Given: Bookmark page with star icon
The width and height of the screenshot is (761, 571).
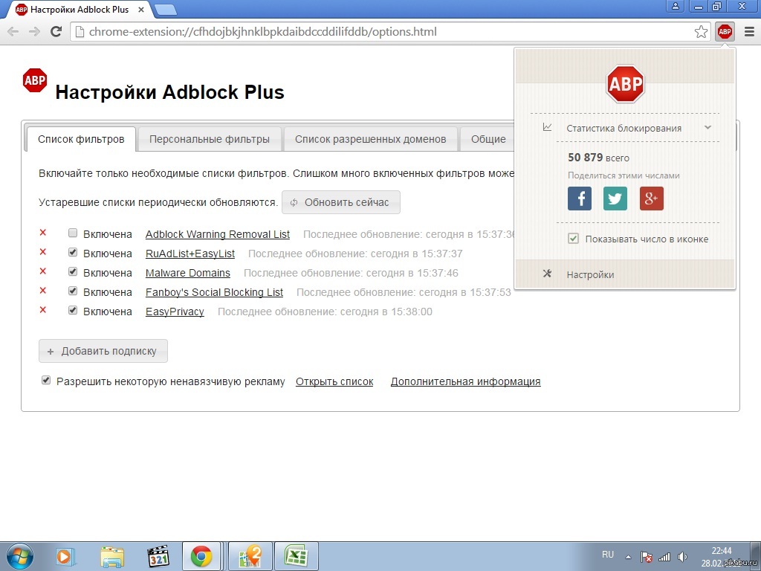Looking at the screenshot, I should pos(701,32).
